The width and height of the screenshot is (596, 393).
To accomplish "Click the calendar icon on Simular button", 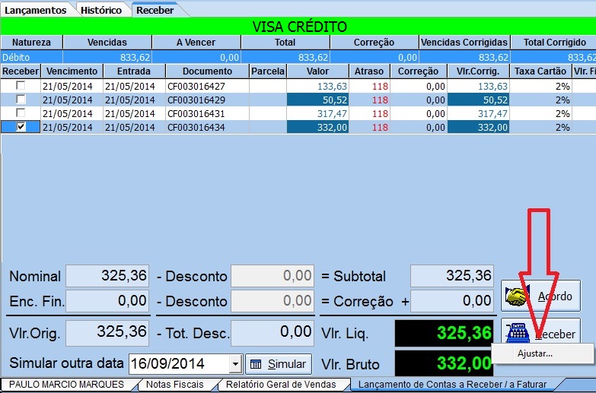I will (256, 364).
